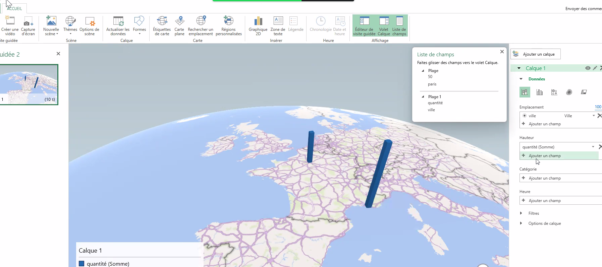This screenshot has width=602, height=267.
Task: Select scene 1 thumbnail
Action: pyautogui.click(x=29, y=84)
